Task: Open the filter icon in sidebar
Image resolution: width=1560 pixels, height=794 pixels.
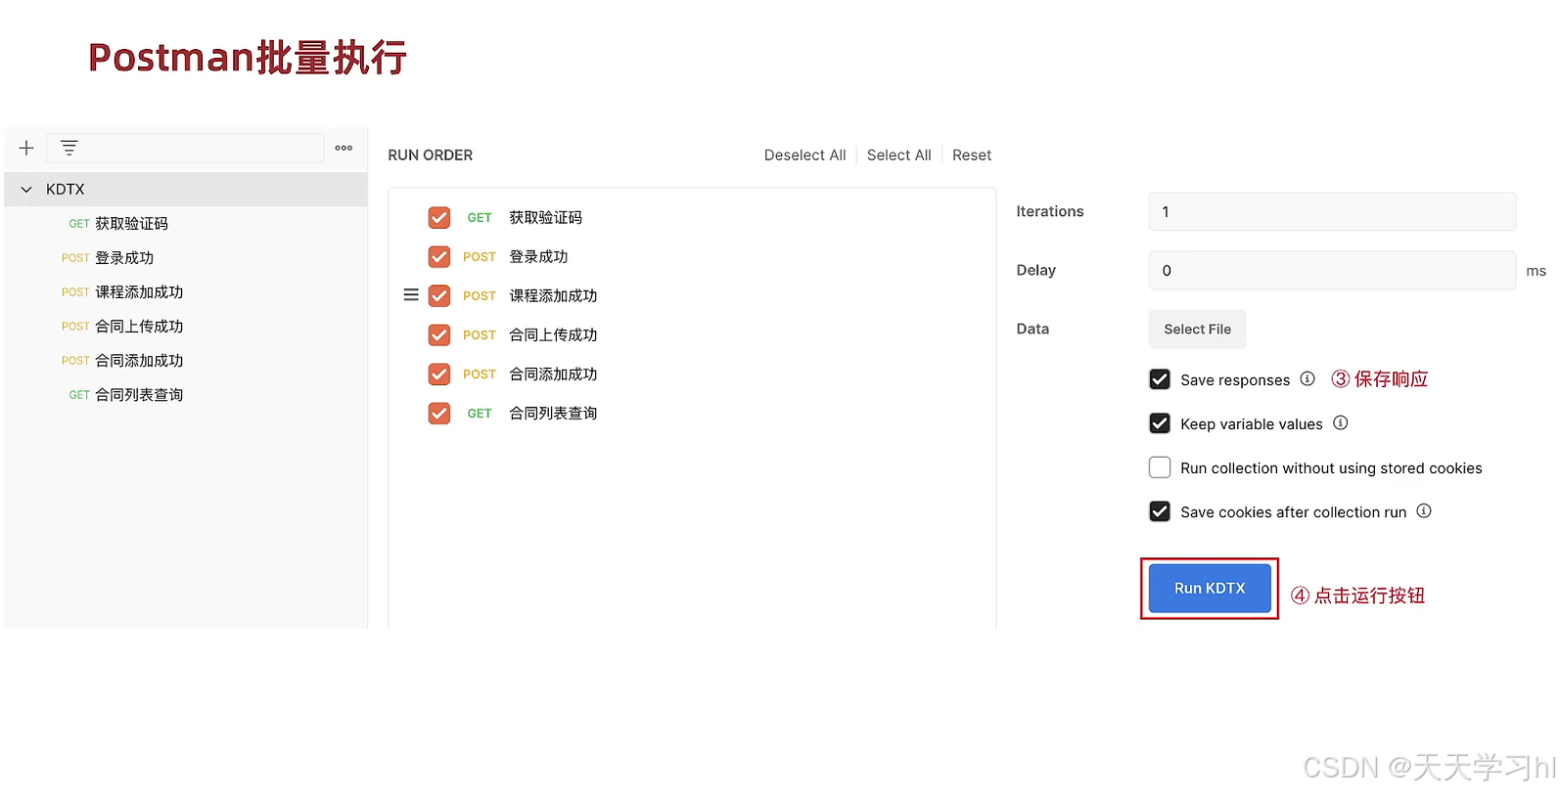Action: [69, 148]
